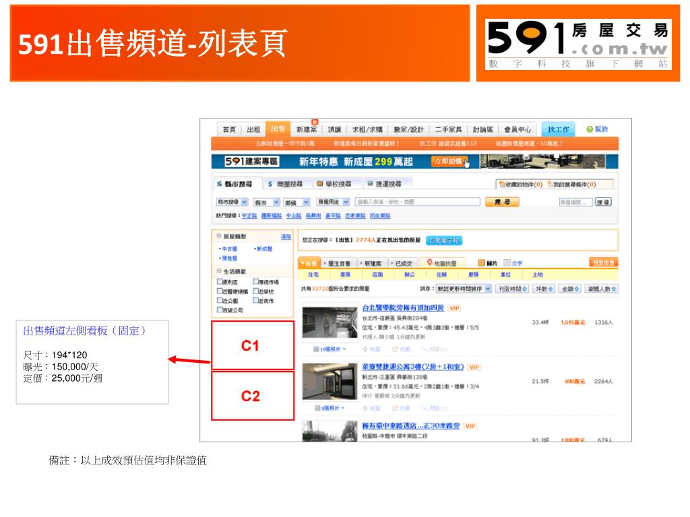Select the 已成交 listing tab

(403, 263)
